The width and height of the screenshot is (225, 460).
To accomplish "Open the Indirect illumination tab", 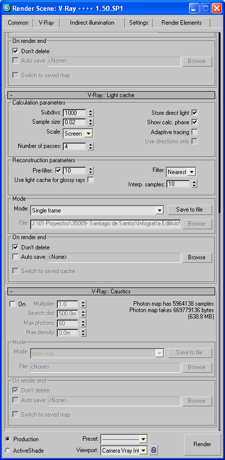I will pos(92,23).
